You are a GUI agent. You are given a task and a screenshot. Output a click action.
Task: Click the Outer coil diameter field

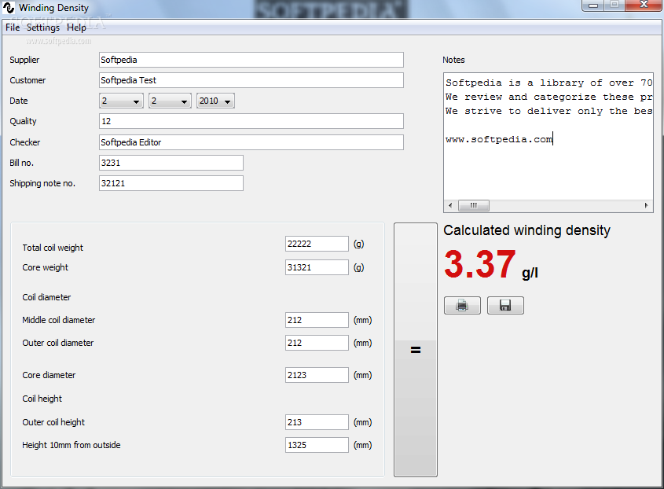pos(317,343)
